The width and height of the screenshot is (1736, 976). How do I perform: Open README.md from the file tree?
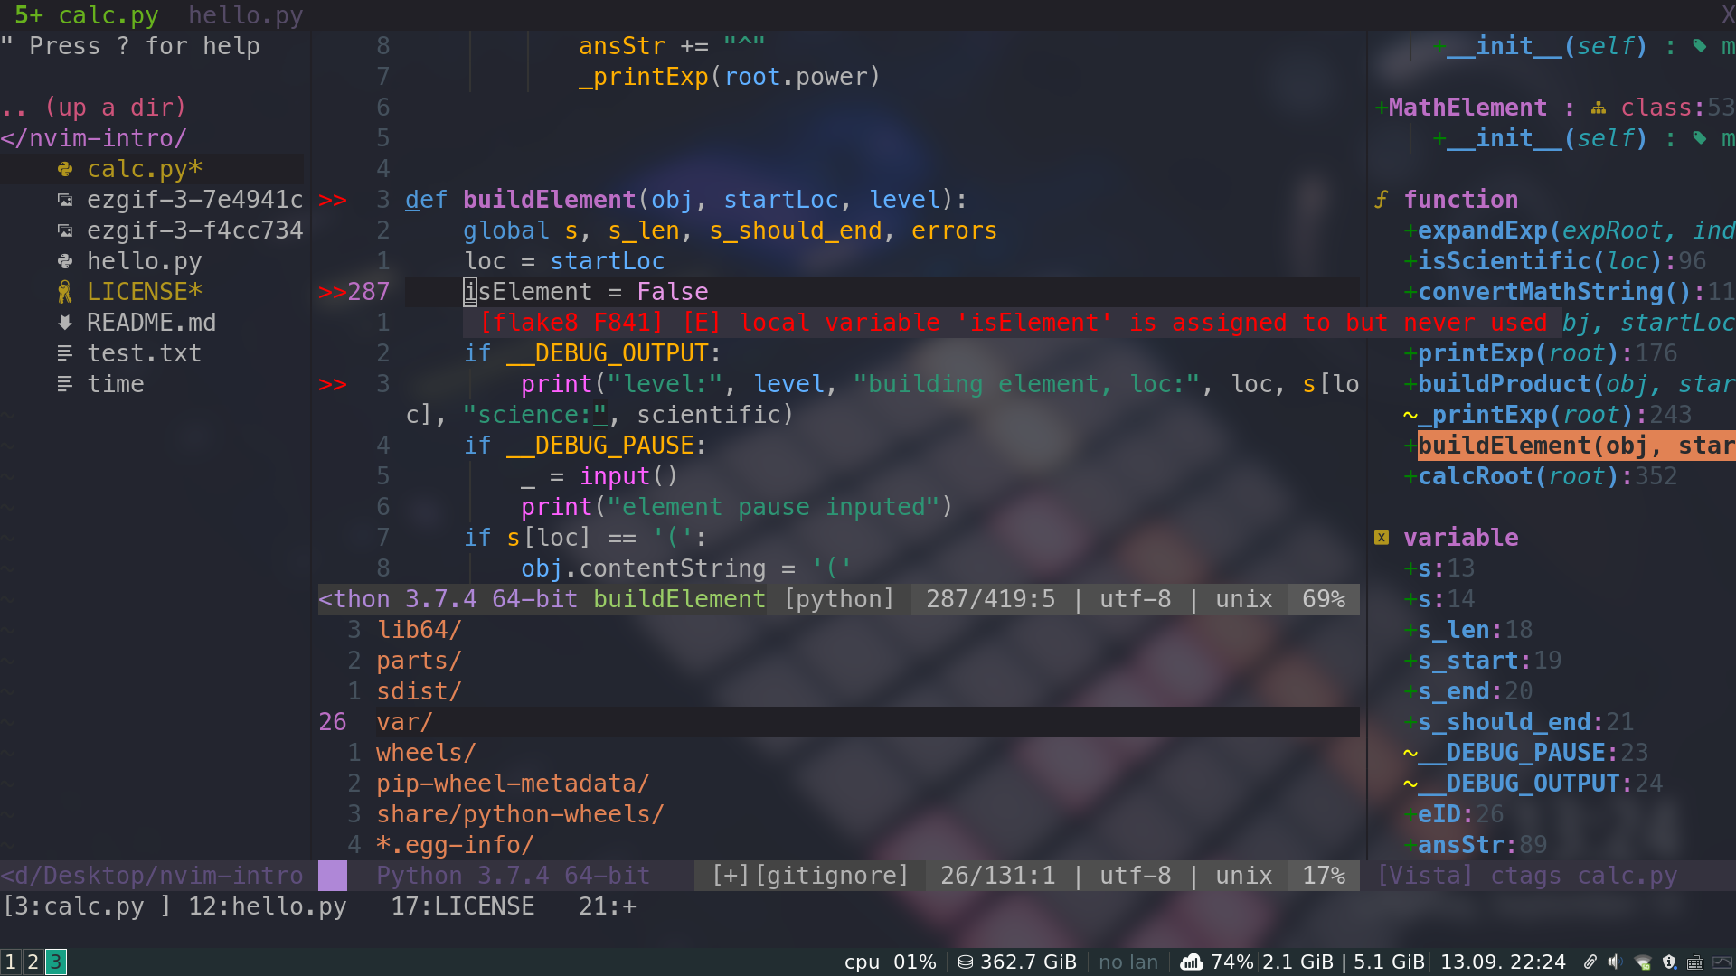pyautogui.click(x=152, y=323)
